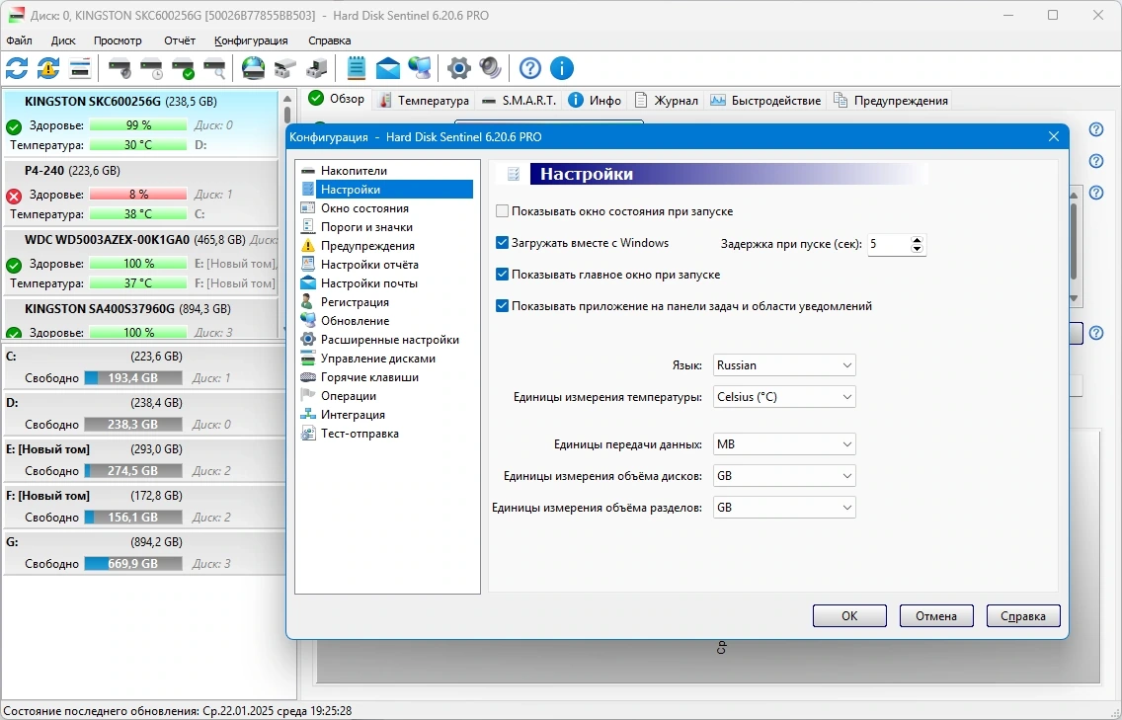This screenshot has width=1122, height=720.
Task: Click the Справка button in dialog
Action: tap(1022, 615)
